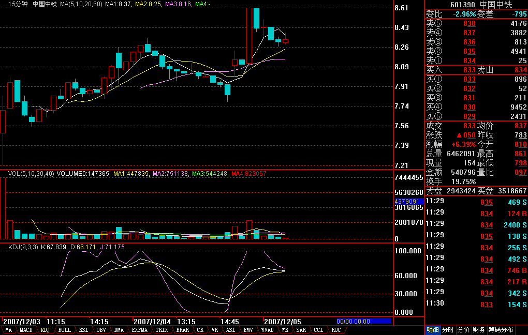Switch to the MA indicator tab
The height and width of the screenshot is (335, 528).
pyautogui.click(x=8, y=330)
